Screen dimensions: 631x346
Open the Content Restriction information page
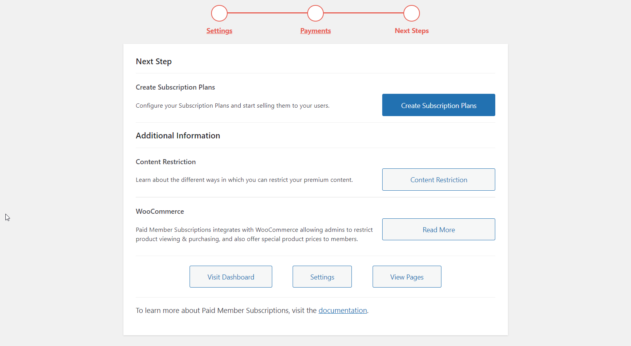(x=438, y=180)
